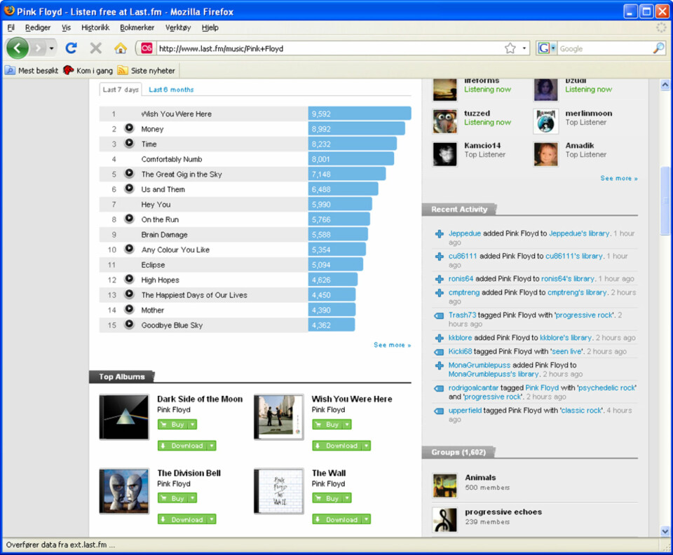The height and width of the screenshot is (555, 673).
Task: Open Jeppedue's library link
Action: coord(579,233)
